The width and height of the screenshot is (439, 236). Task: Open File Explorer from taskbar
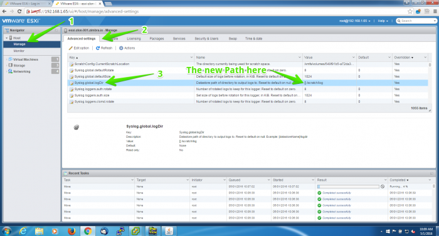point(39,231)
